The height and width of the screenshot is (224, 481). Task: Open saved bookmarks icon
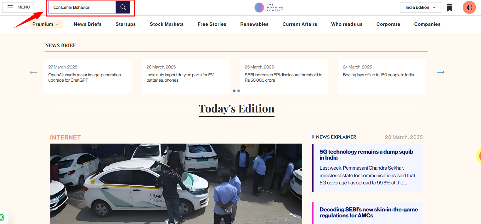[x=450, y=8]
